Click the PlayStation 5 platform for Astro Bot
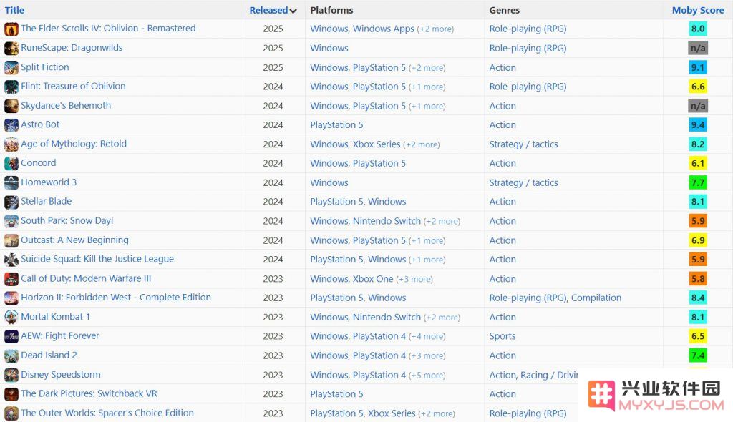 click(336, 124)
